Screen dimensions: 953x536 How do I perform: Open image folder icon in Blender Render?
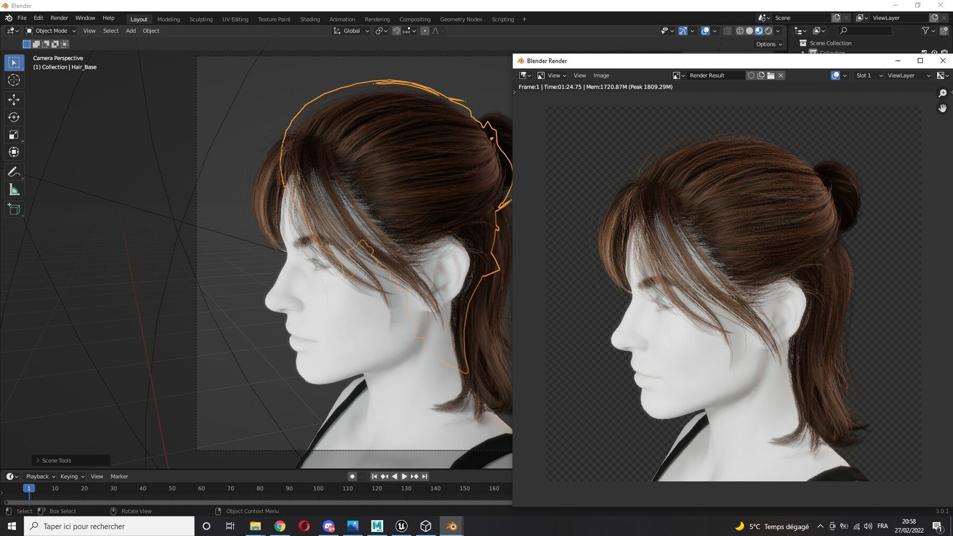tap(771, 76)
